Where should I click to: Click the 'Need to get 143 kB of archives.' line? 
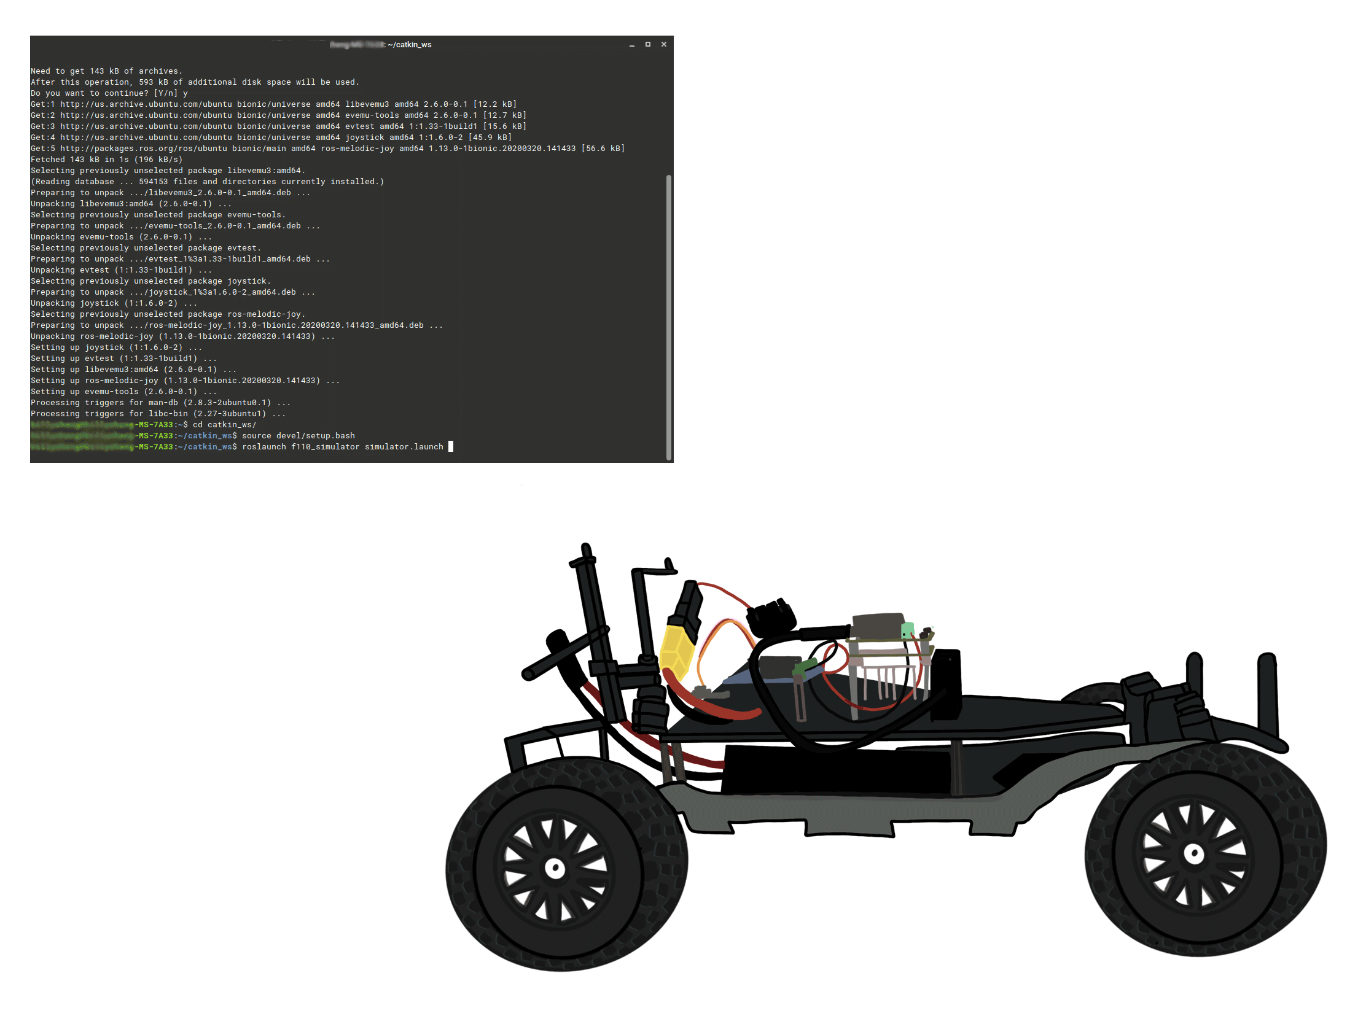click(106, 71)
